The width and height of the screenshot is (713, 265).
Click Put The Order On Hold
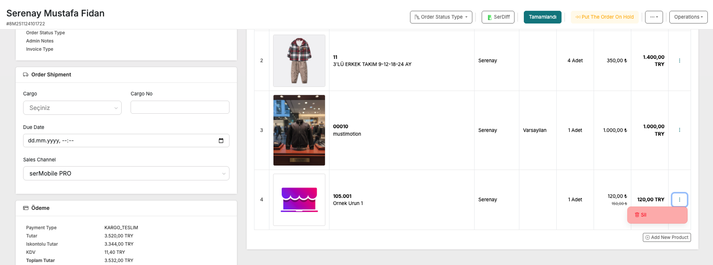click(x=604, y=17)
